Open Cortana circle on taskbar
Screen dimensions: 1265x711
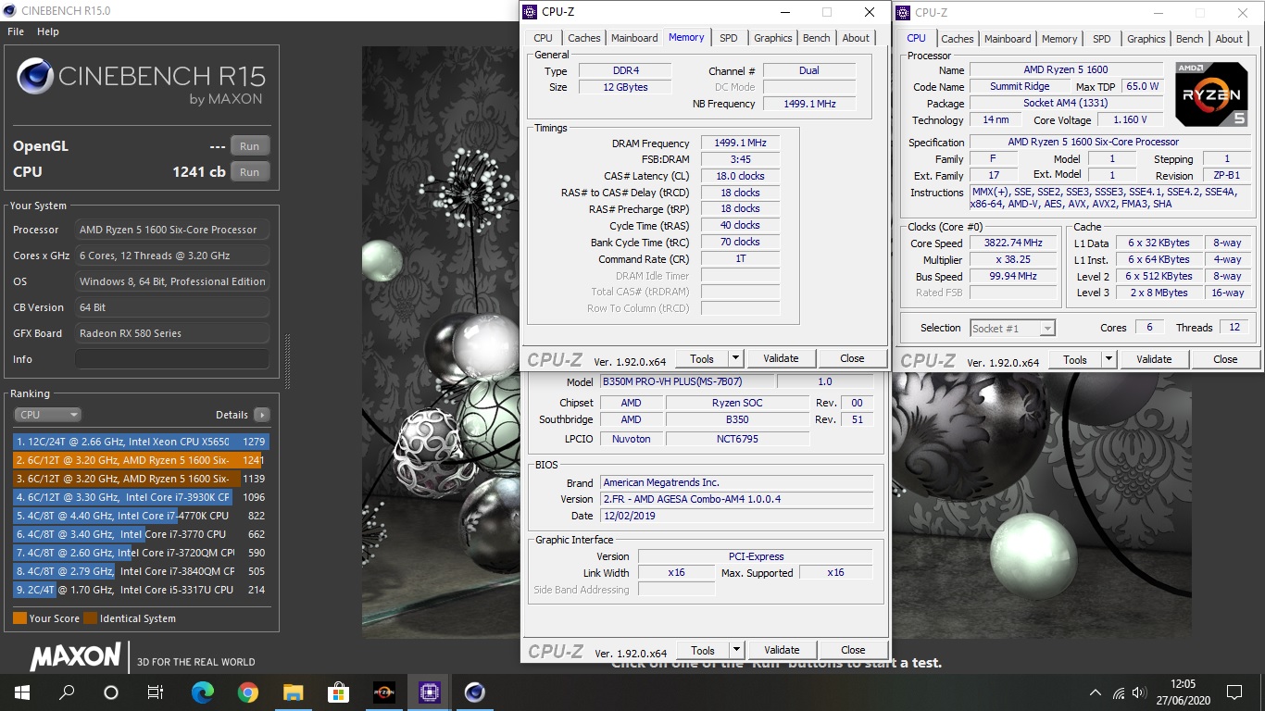tap(111, 692)
